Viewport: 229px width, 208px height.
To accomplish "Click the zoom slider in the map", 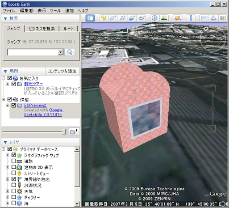I will coord(213,108).
